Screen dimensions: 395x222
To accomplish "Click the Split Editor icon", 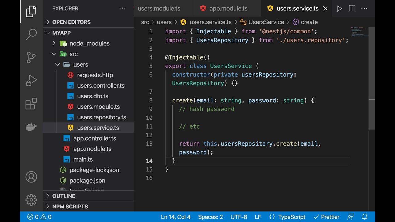I will click(x=352, y=9).
